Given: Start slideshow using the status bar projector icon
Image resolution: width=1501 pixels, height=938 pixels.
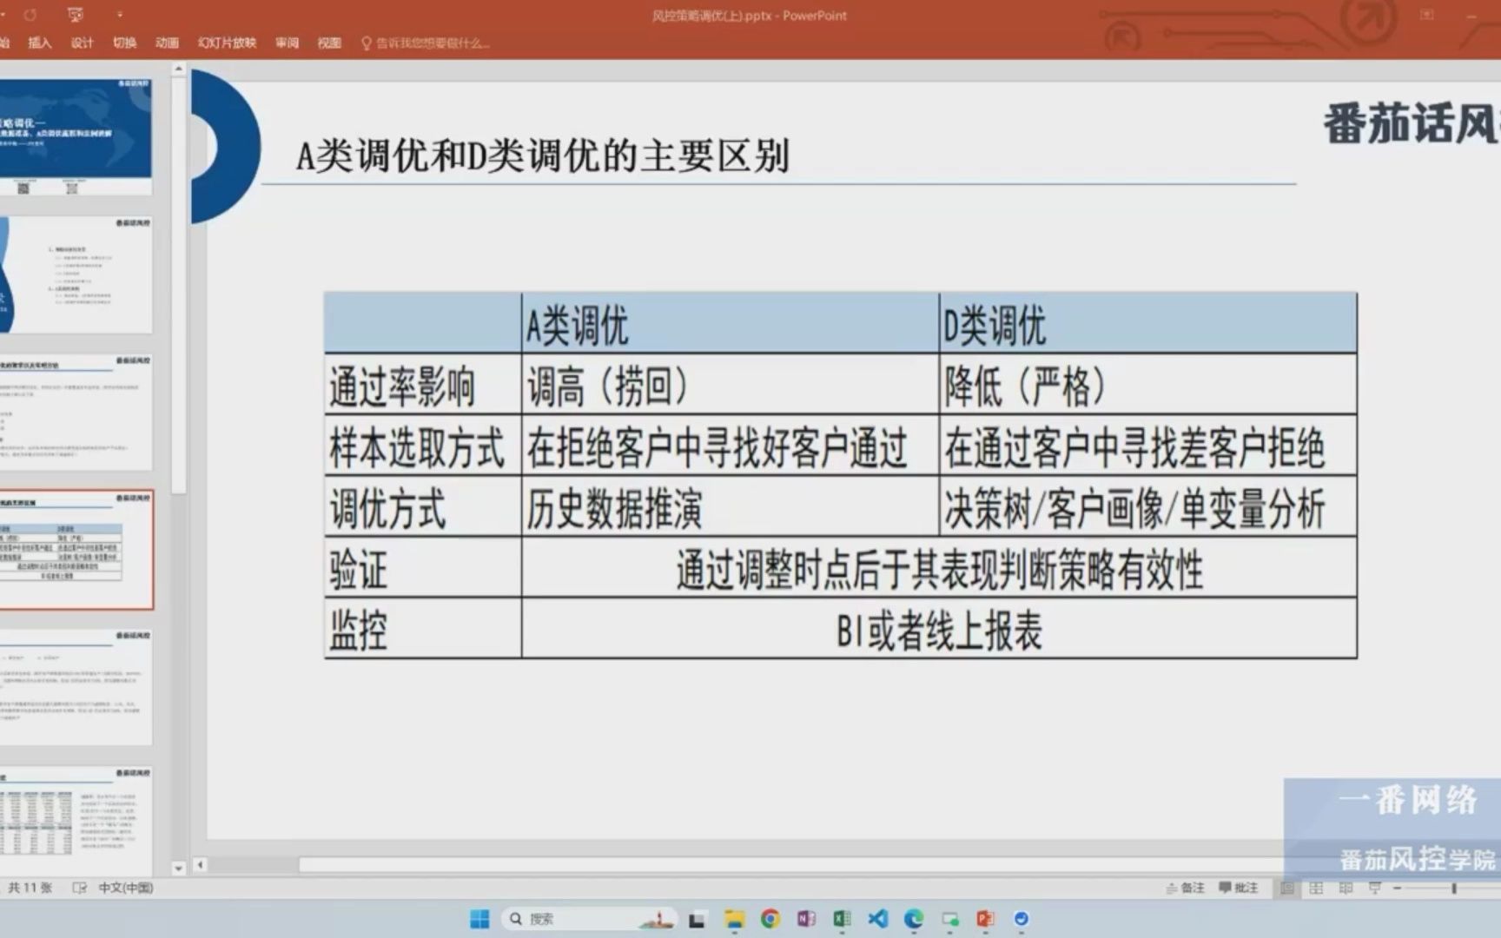Looking at the screenshot, I should pos(1375,888).
